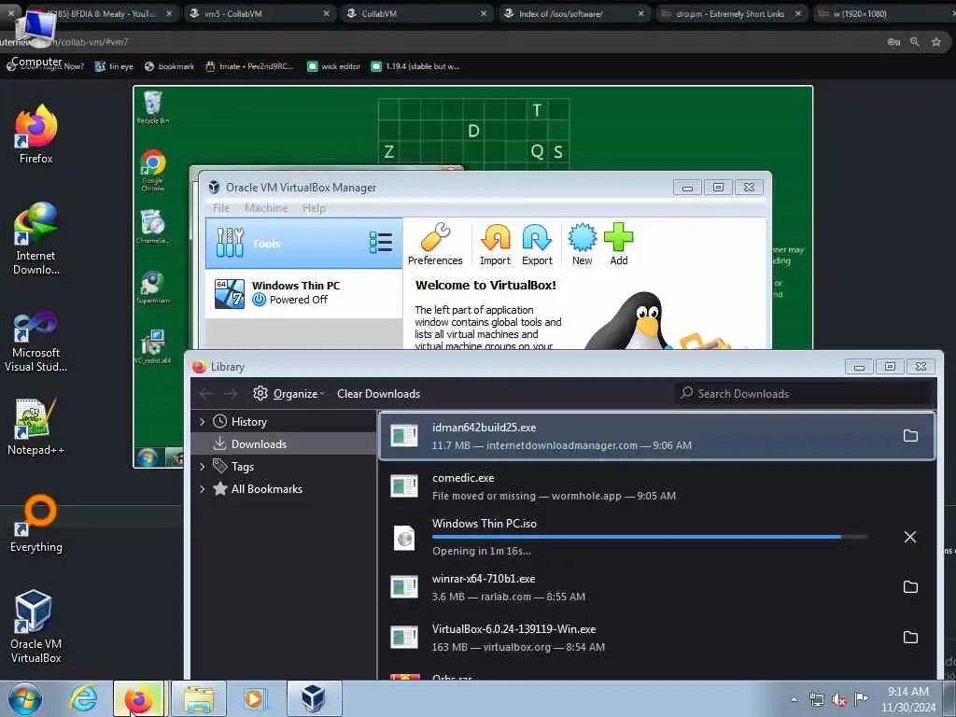Show folder for idman642build25.exe
Image resolution: width=956 pixels, height=717 pixels.
pos(909,435)
